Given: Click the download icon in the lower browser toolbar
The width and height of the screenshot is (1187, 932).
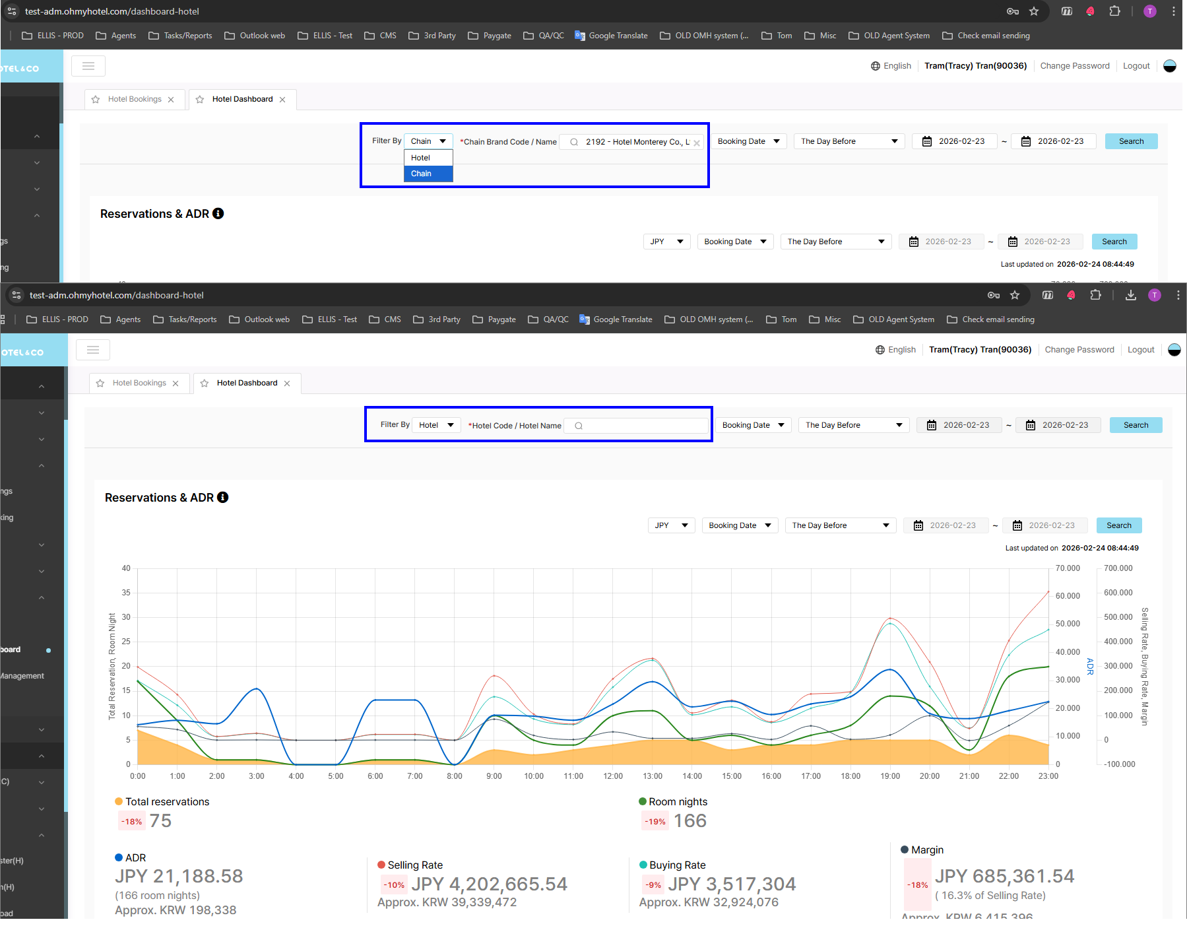Looking at the screenshot, I should coord(1130,295).
